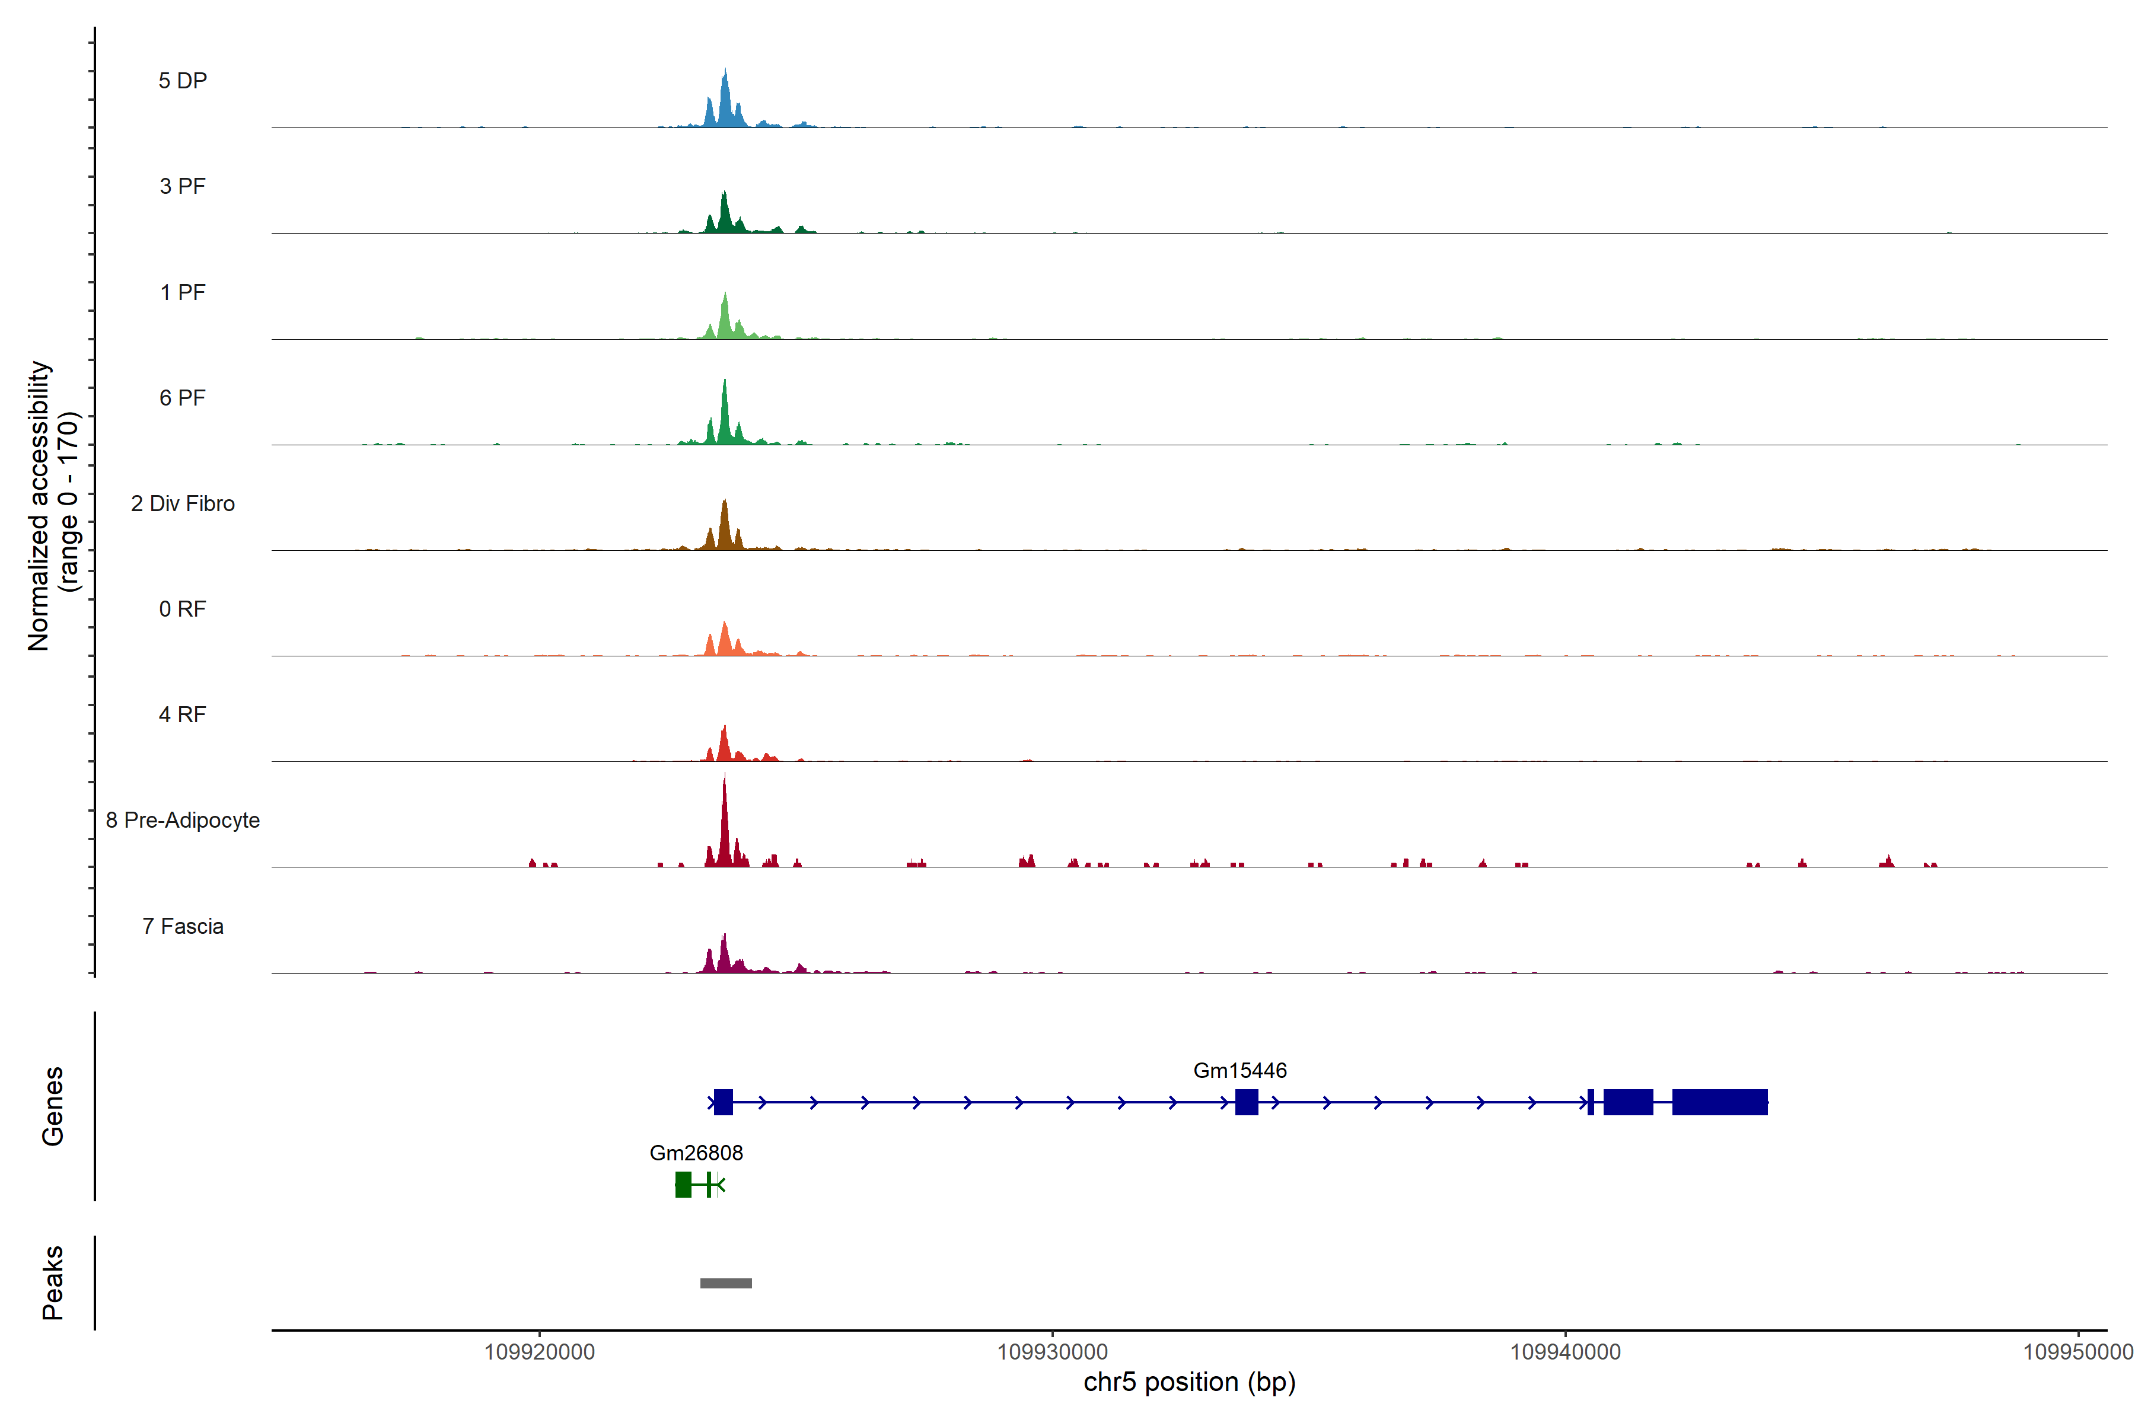Click the 5 DP track label
The height and width of the screenshot is (1423, 2135).
coord(183,81)
